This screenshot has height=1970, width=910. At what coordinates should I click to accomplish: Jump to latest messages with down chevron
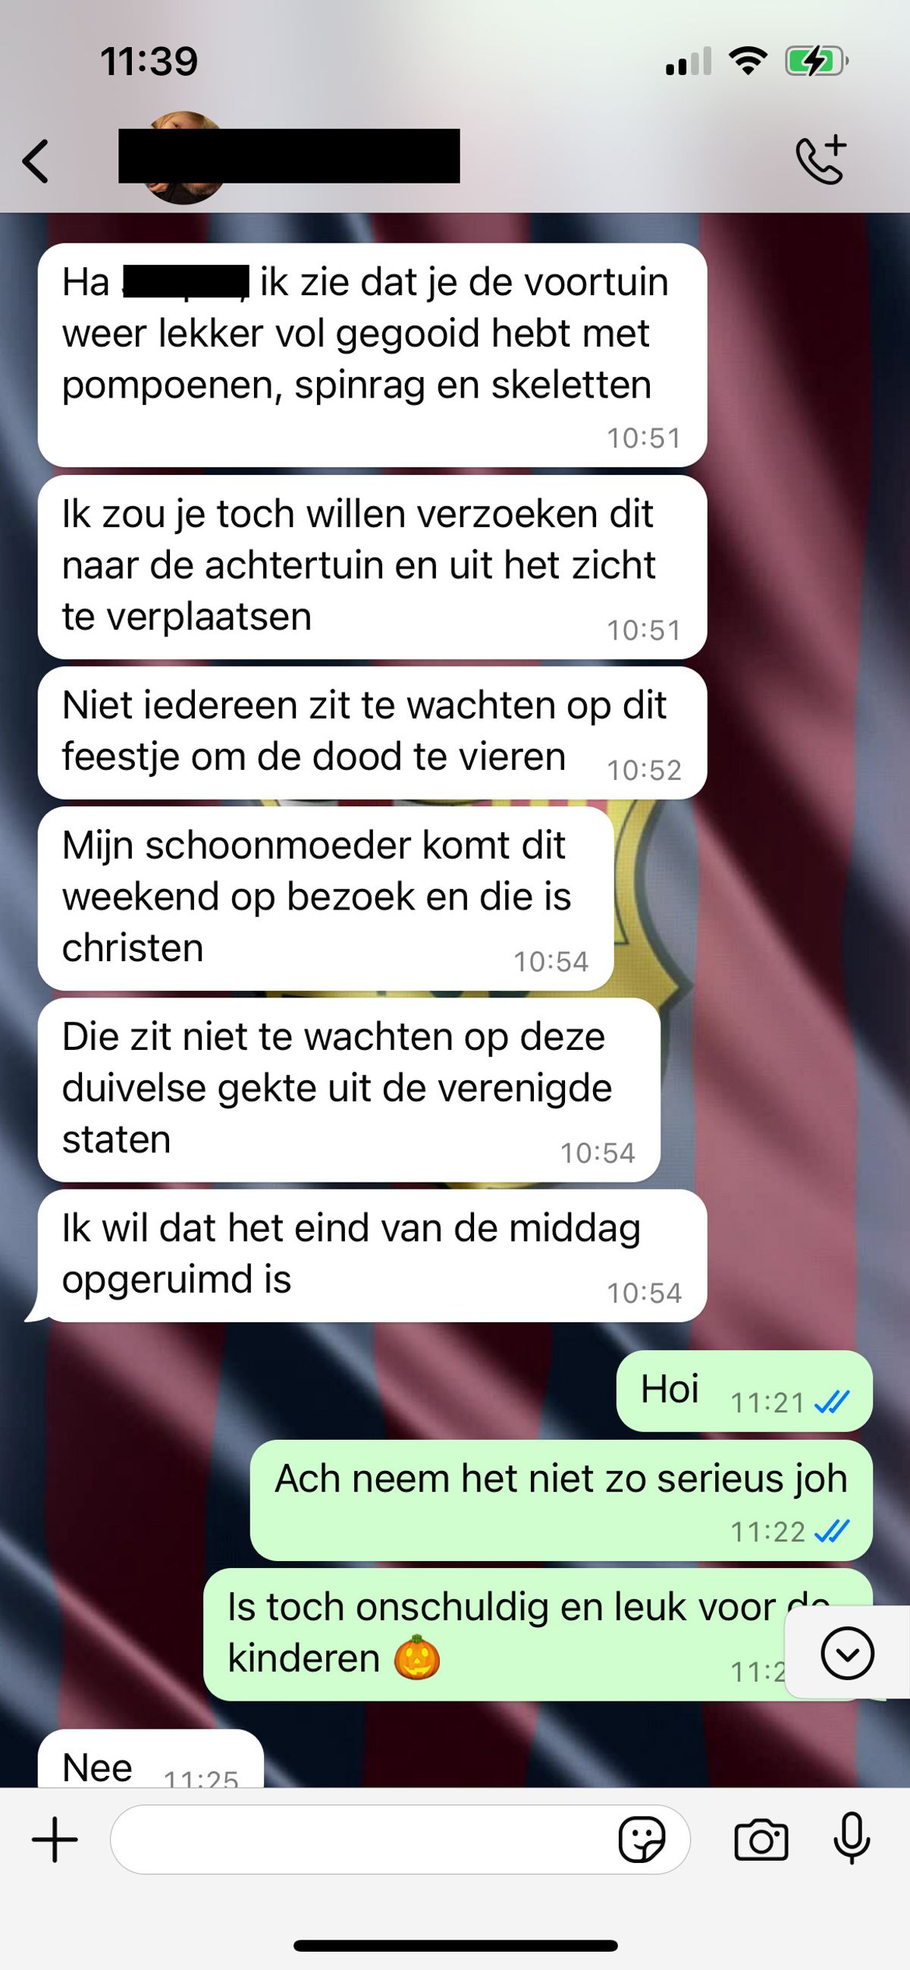[x=847, y=1654]
